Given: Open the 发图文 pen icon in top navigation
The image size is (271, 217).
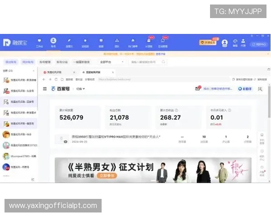Looking at the screenshot, I should point(69,41).
